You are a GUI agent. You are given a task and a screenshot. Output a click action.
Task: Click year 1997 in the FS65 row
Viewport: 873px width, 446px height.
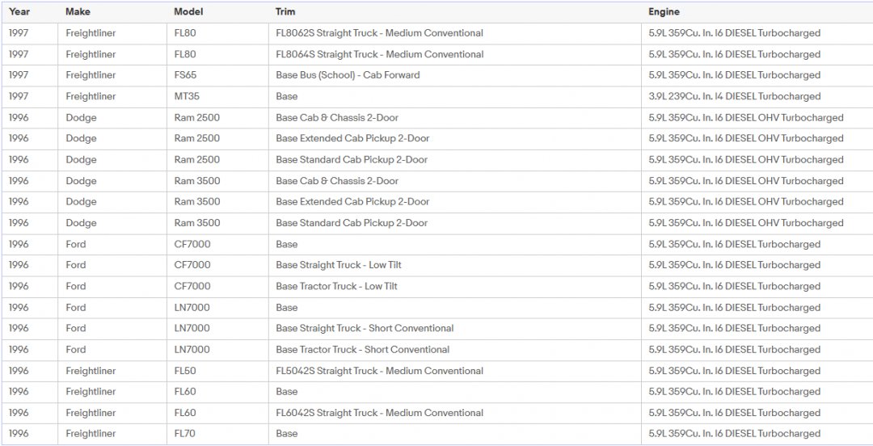19,75
